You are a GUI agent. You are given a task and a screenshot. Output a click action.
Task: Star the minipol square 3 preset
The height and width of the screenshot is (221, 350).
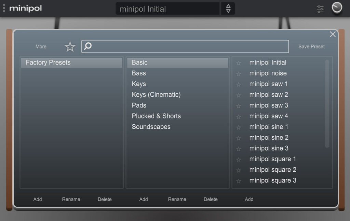click(239, 180)
